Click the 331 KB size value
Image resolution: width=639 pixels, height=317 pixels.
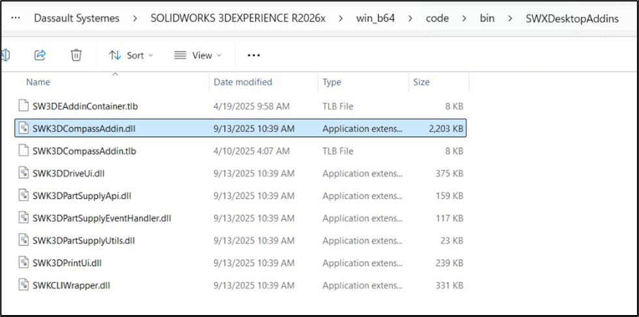(x=449, y=286)
